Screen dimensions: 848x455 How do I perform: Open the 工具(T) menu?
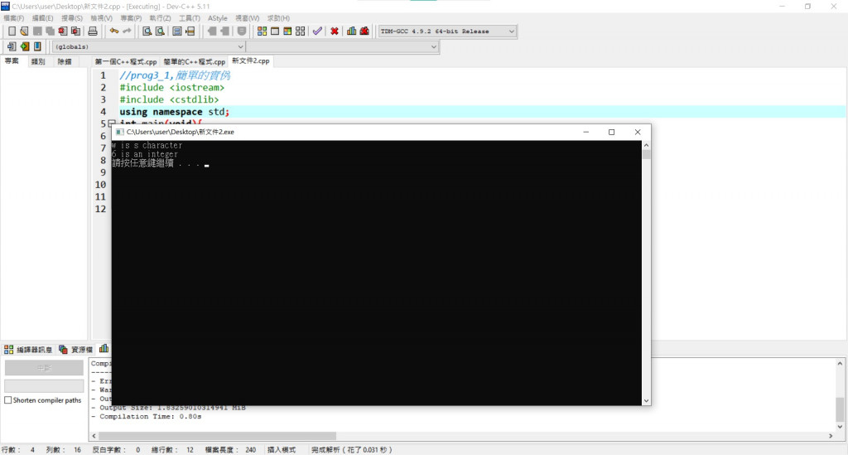pos(190,18)
